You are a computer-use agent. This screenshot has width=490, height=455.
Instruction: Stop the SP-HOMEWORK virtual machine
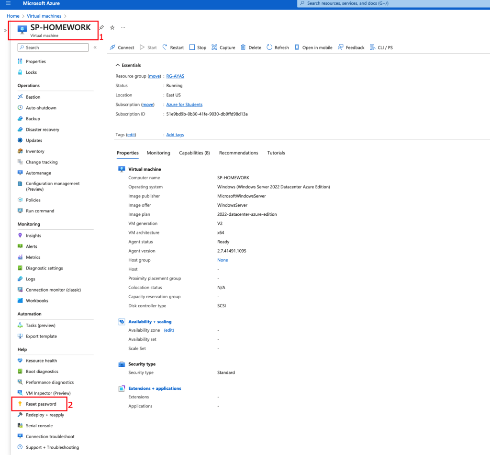point(197,47)
